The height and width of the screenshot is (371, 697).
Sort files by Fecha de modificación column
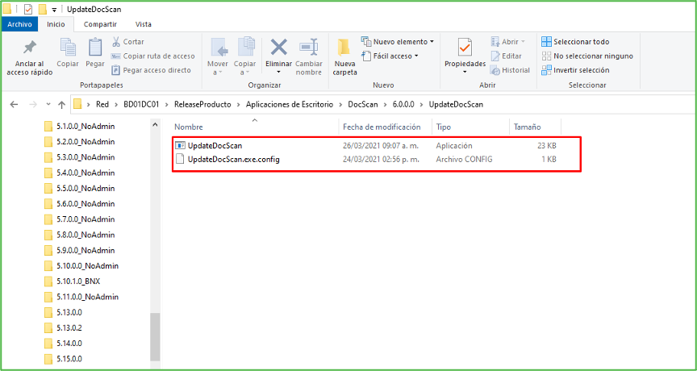(x=382, y=127)
